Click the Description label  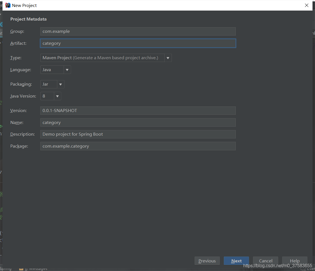coord(23,134)
